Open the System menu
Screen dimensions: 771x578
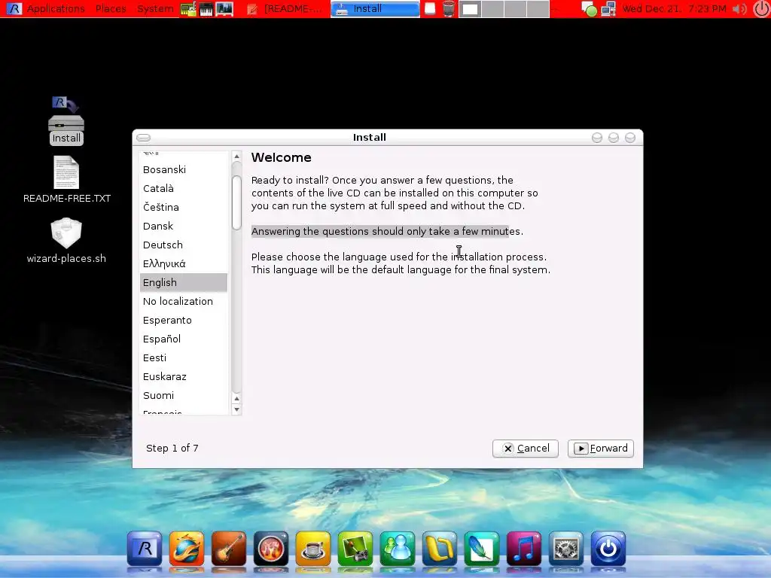tap(155, 9)
